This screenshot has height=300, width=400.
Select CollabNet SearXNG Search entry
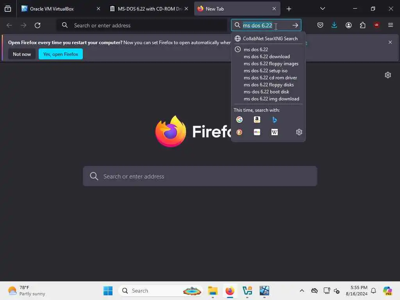tap(268, 39)
